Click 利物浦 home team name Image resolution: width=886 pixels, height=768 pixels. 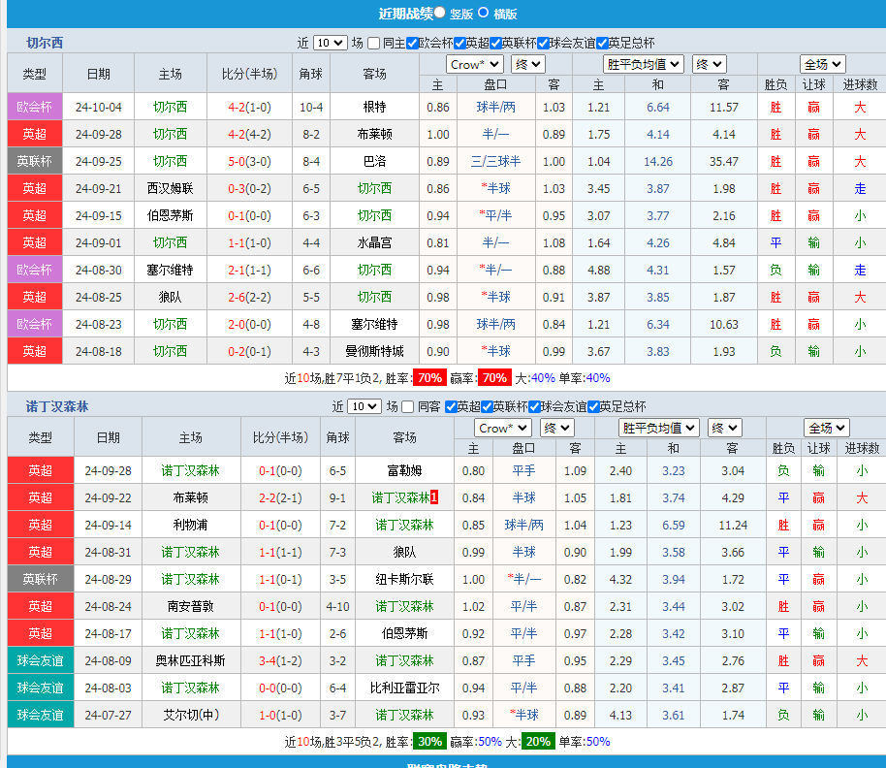190,525
